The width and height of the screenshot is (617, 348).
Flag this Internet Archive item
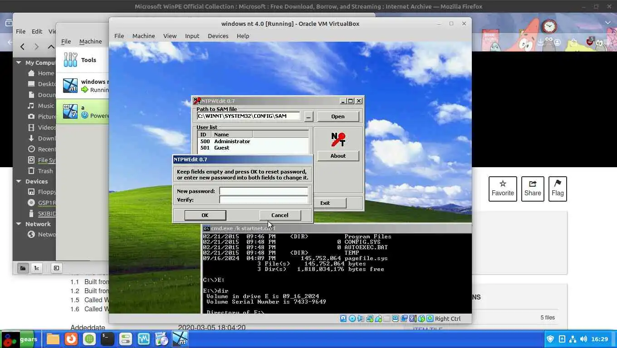[x=558, y=188]
